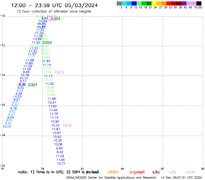Select the wave height value 10.47

52,102
